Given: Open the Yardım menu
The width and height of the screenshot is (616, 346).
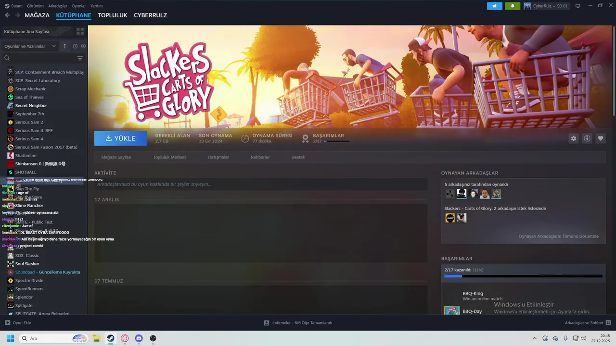Looking at the screenshot, I should click(96, 6).
